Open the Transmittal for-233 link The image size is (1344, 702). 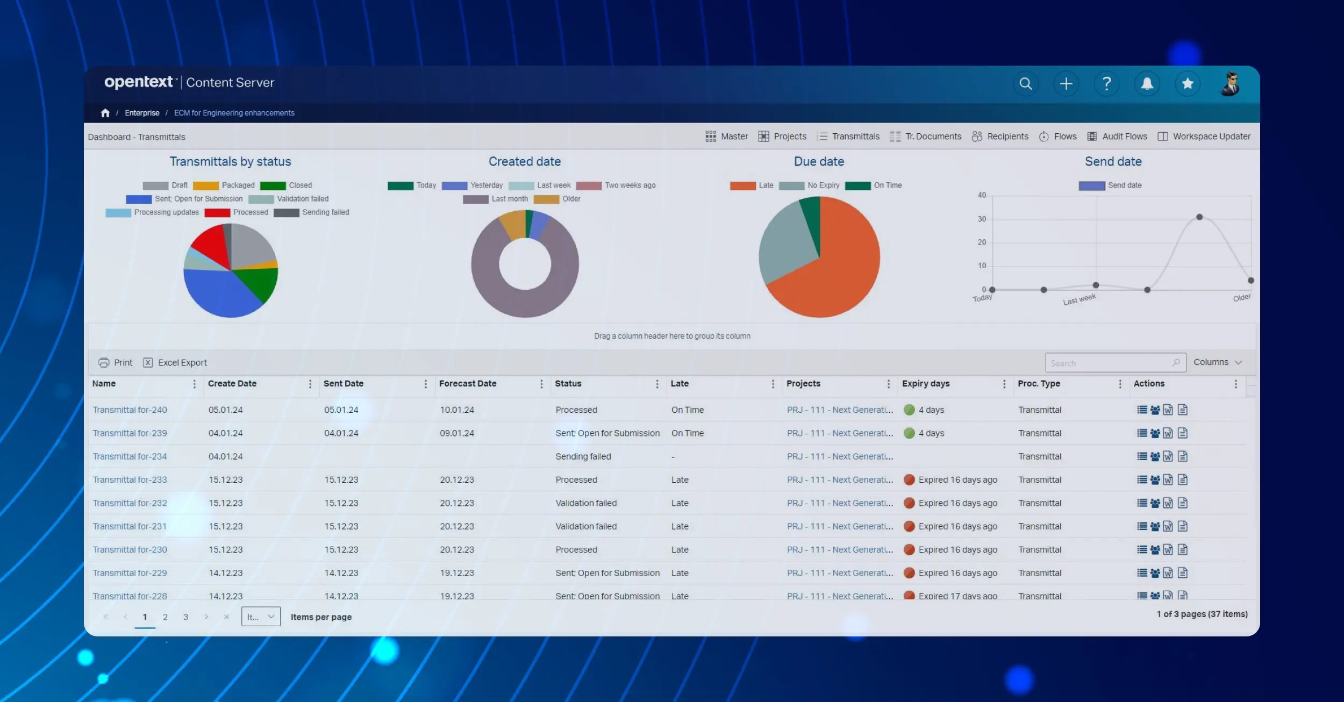pos(130,480)
